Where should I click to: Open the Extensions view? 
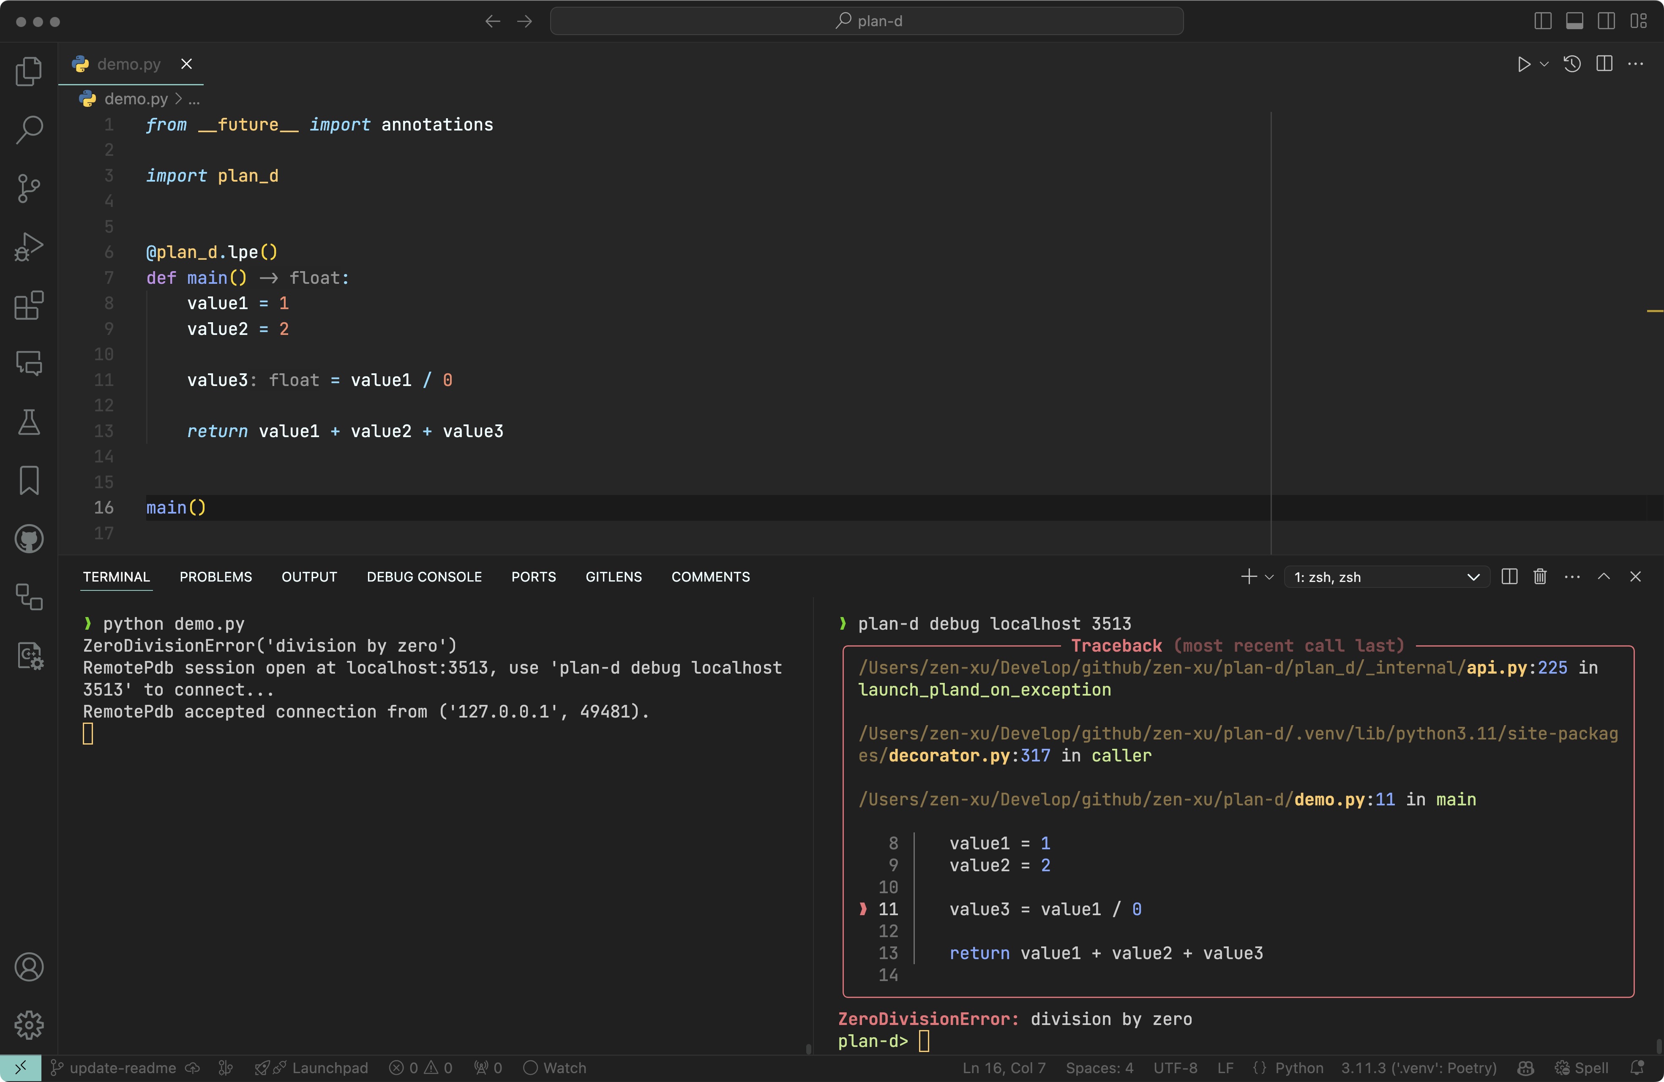click(29, 305)
